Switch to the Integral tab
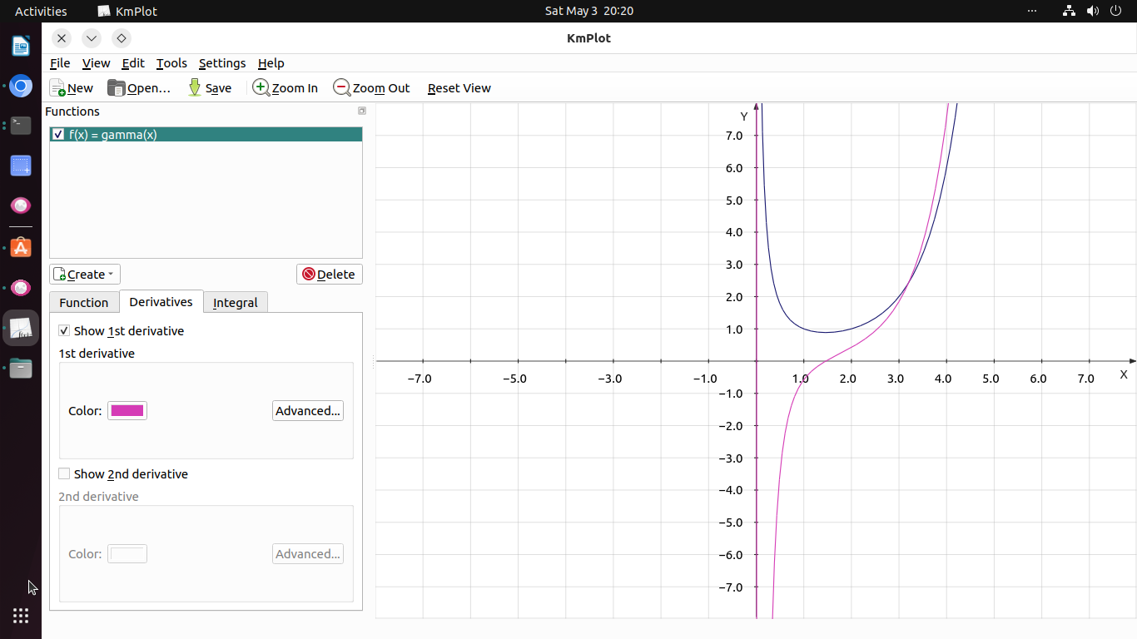 [x=236, y=303]
